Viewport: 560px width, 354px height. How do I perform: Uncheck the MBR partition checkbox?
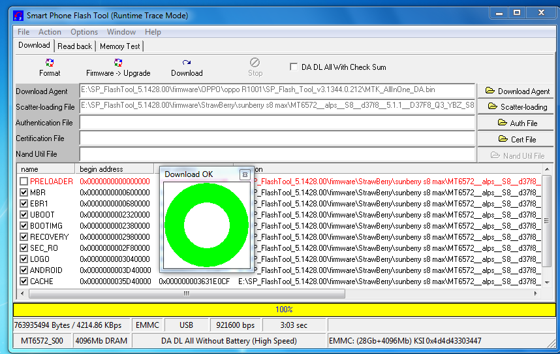tap(23, 193)
